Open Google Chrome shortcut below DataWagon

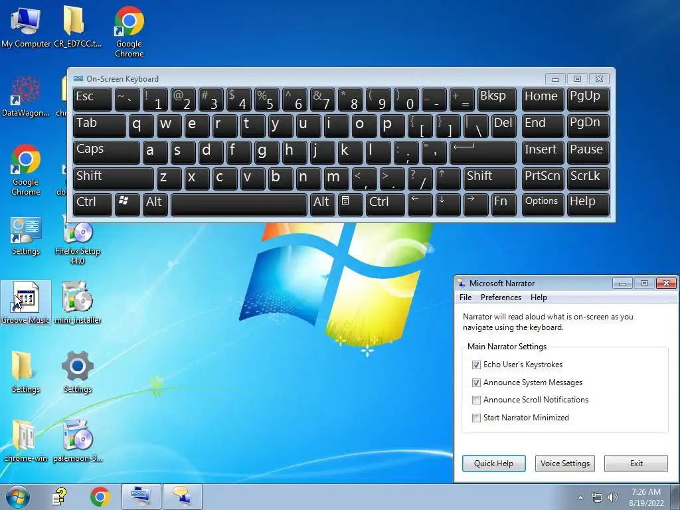click(x=26, y=170)
